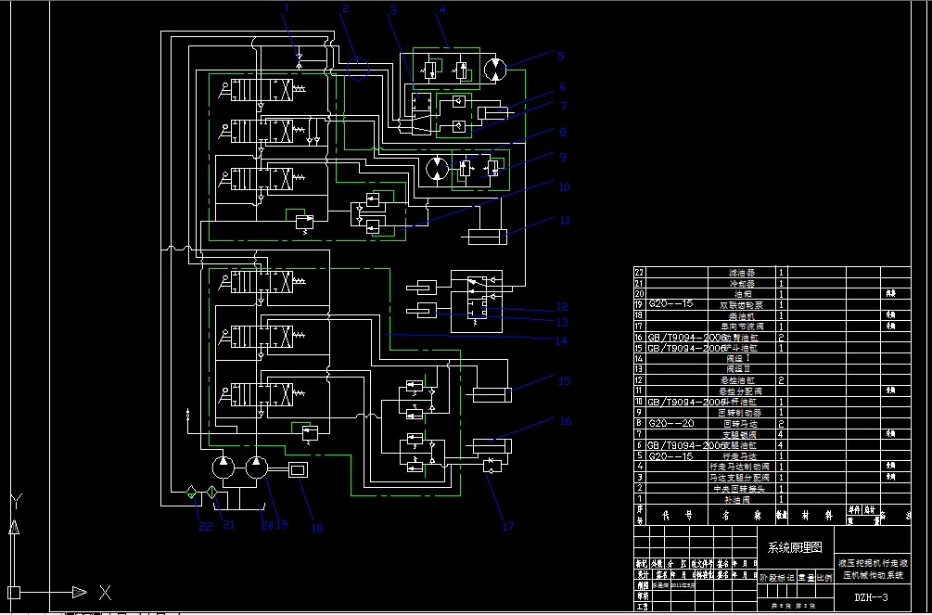Click the '阶段标记' header in title block
Image resolution: width=932 pixels, height=615 pixels.
777,577
